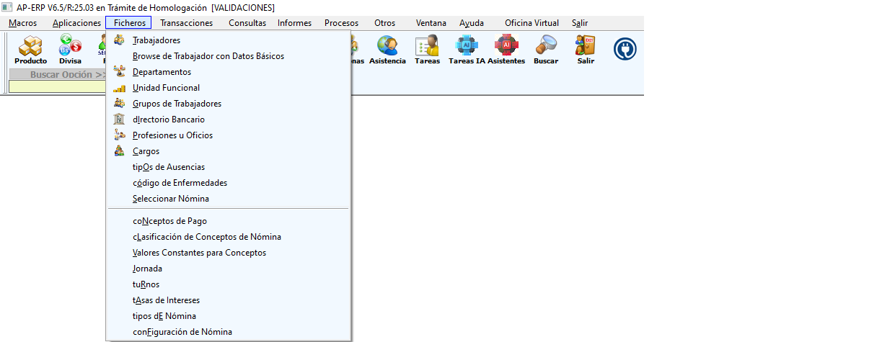Open the Informes menu
The image size is (869, 342).
point(295,23)
